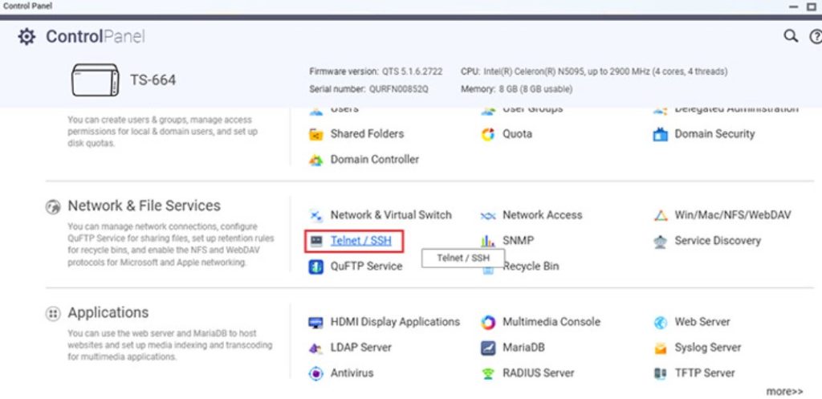
Task: Open the search magnifier icon
Action: tap(791, 36)
